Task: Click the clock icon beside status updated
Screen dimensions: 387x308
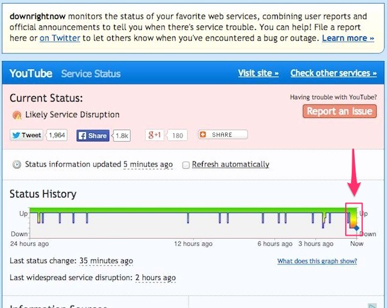Action: 17,165
